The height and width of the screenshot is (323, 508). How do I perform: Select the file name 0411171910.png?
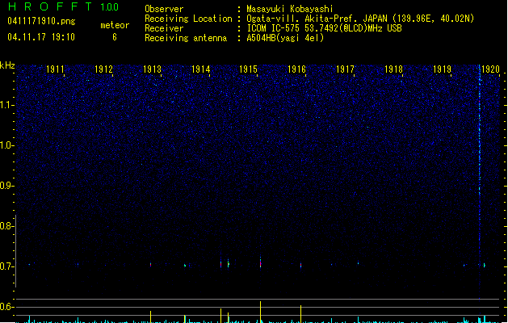41,21
